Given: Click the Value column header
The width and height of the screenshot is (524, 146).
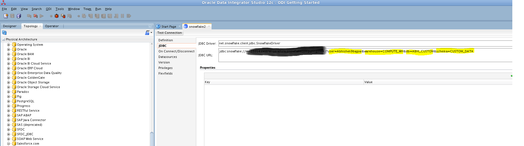Looking at the screenshot, I should coord(438,82).
